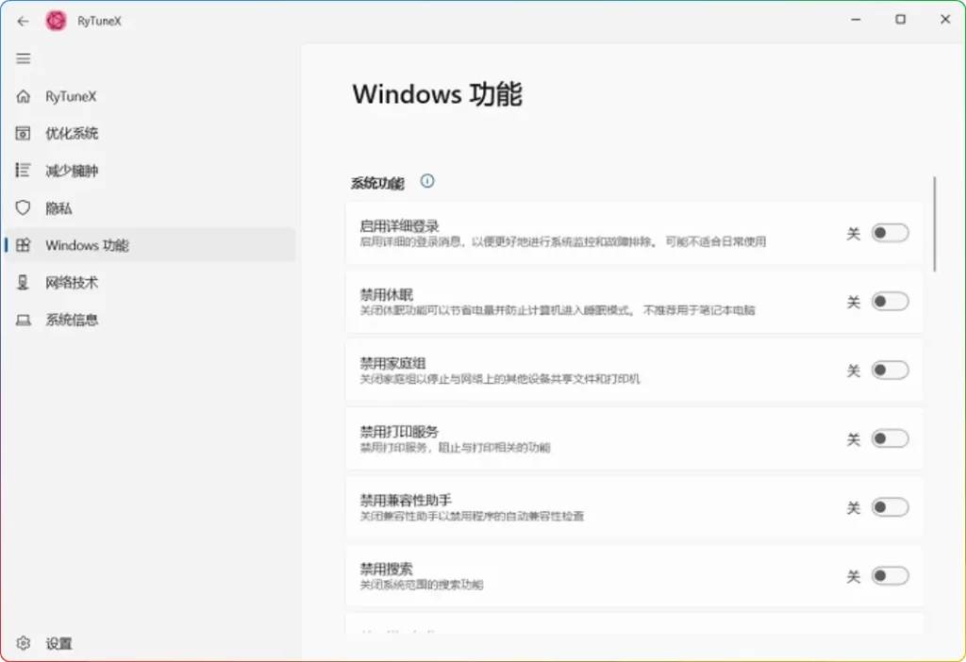Click the 减少臃肿 list icon
Screen dimensions: 966x662
(23, 170)
